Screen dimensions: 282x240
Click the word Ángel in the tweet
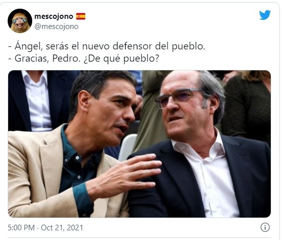pos(30,46)
